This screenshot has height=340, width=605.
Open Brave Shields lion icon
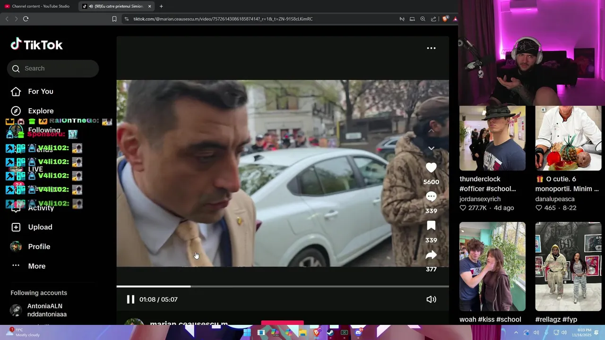click(x=445, y=19)
